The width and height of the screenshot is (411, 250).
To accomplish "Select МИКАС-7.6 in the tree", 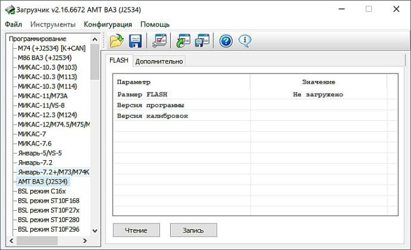I will click(35, 144).
